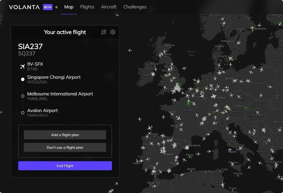Screen dimensions: 283x193
Task: Choose Don't use a flight plan
Action: pos(65,147)
